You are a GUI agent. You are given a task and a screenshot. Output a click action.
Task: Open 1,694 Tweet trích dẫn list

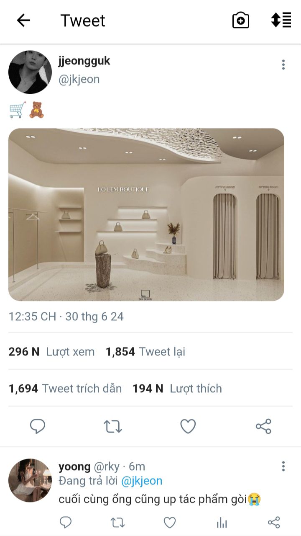click(x=65, y=389)
